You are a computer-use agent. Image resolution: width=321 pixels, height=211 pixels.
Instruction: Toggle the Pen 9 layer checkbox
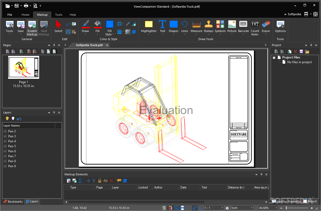[x=5, y=166]
